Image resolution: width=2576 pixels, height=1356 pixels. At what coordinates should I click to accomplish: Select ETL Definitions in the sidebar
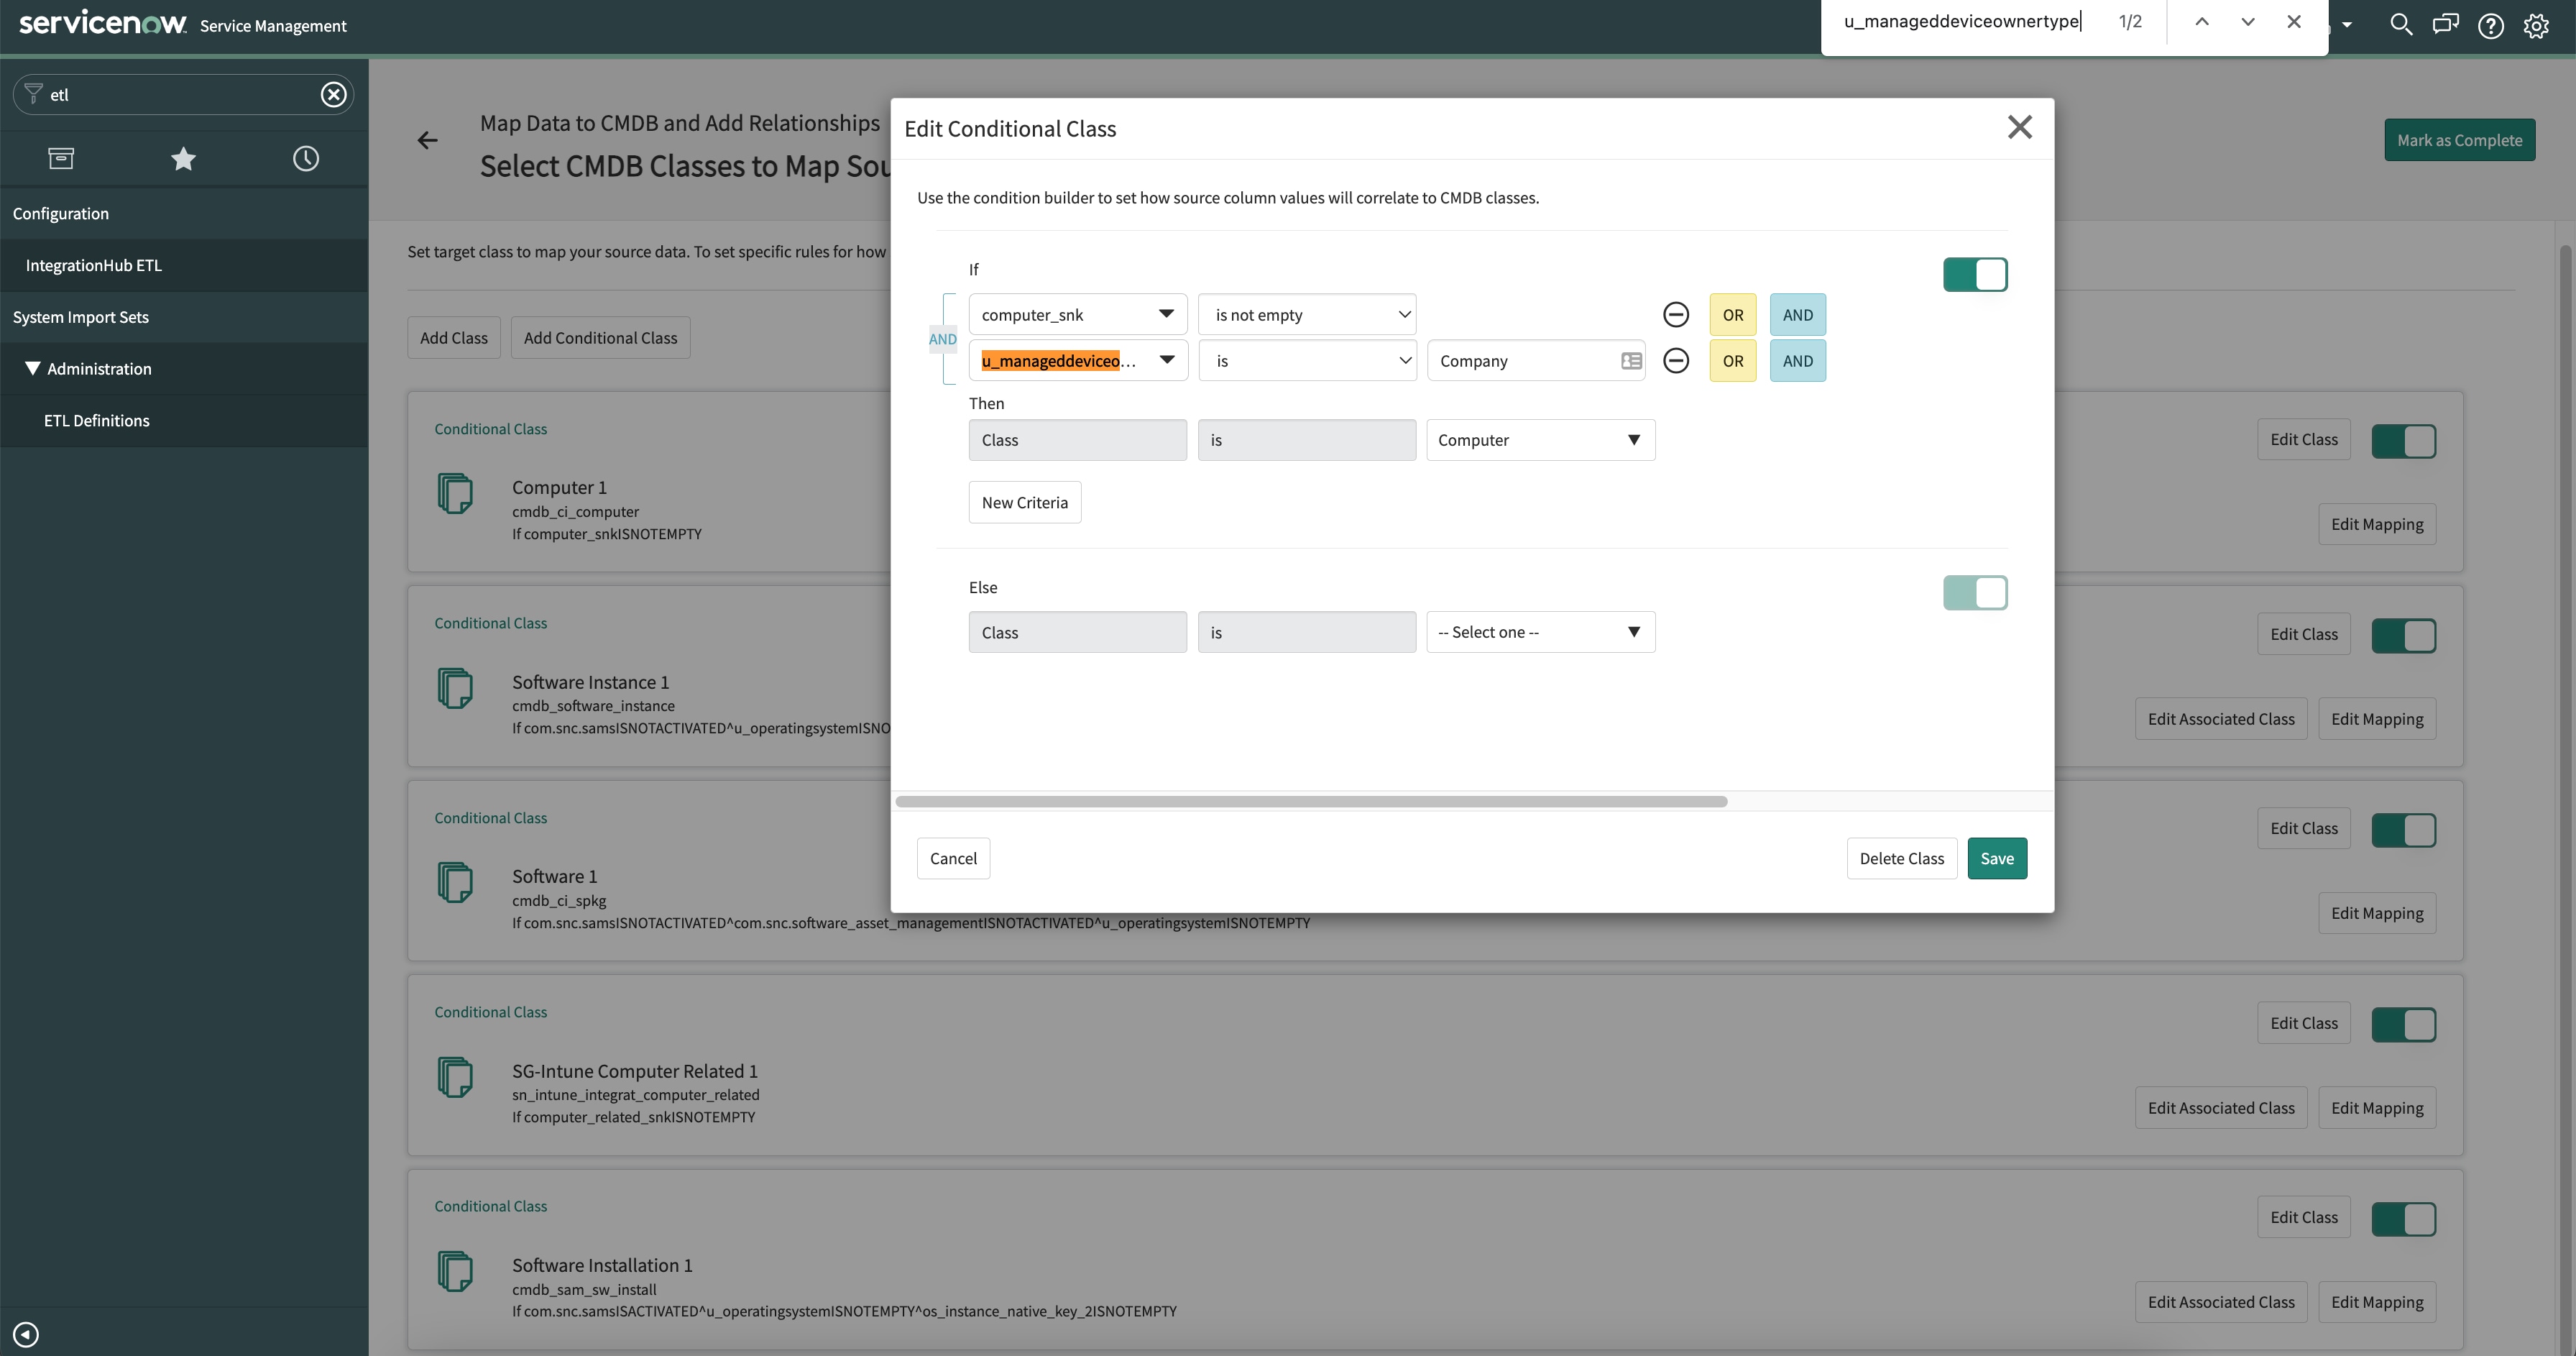pos(96,420)
